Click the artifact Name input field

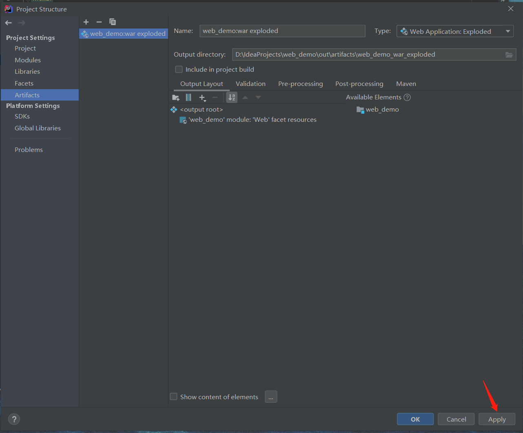pyautogui.click(x=282, y=31)
